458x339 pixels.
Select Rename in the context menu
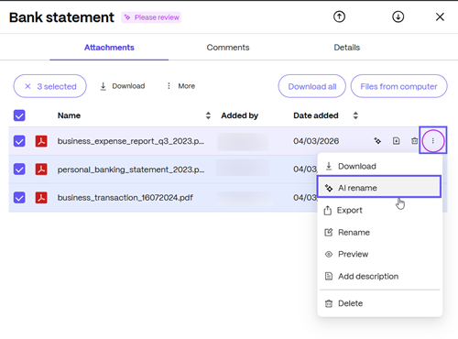(379, 233)
